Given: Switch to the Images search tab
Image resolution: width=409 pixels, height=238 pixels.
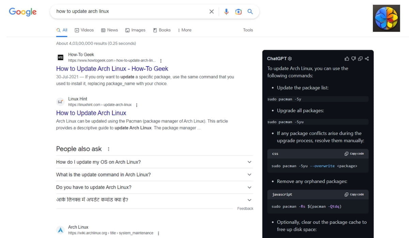Looking at the screenshot, I should [135, 30].
